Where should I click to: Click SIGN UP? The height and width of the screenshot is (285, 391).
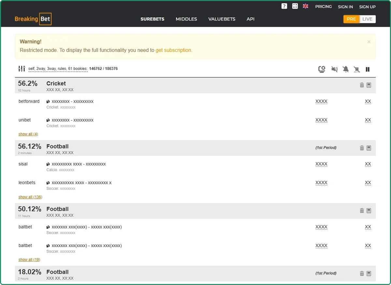[367, 7]
